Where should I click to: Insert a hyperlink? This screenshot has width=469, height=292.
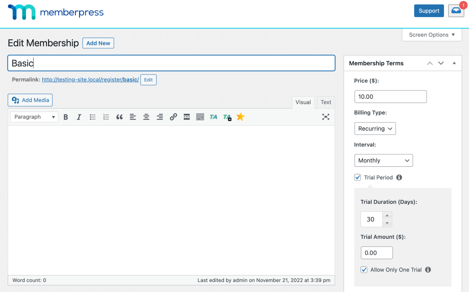(173, 117)
